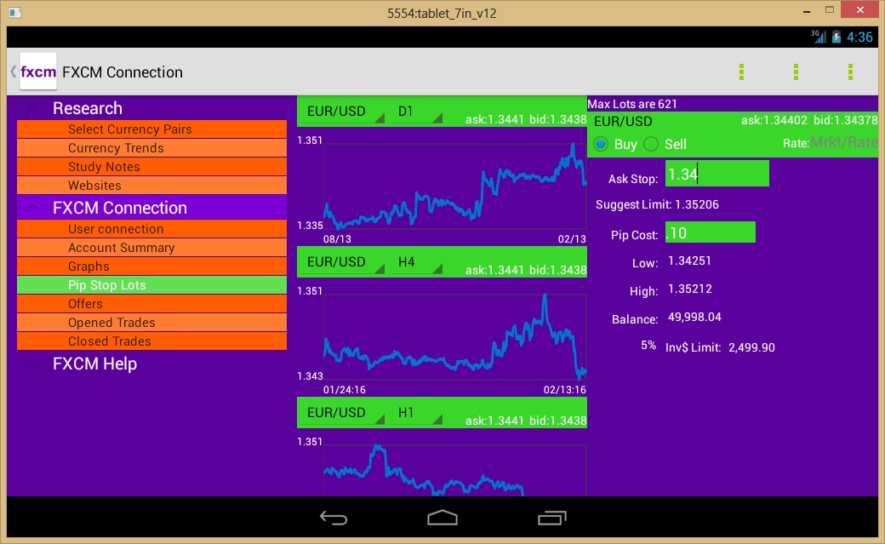
Task: Click Suggest Limit: 1.35206 text
Action: point(657,204)
